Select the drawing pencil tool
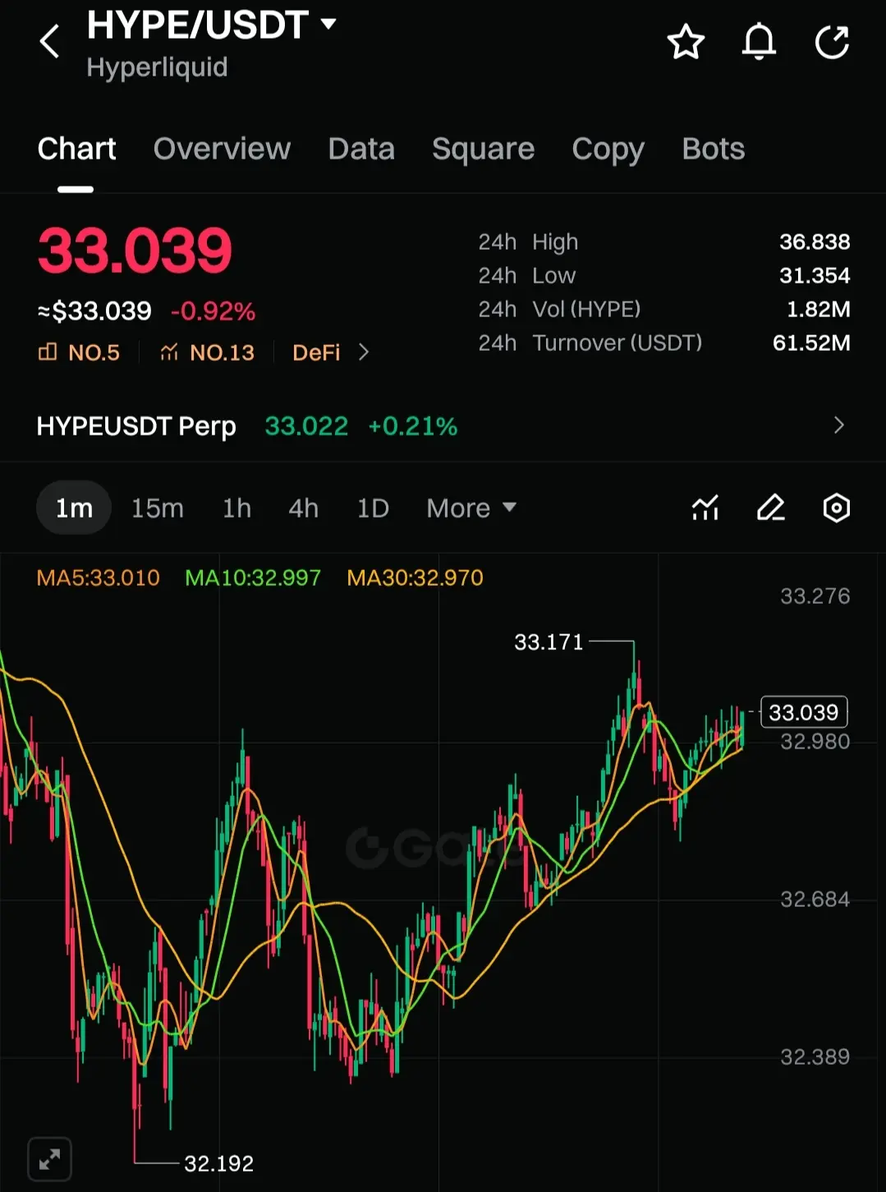The width and height of the screenshot is (886, 1192). click(x=770, y=508)
